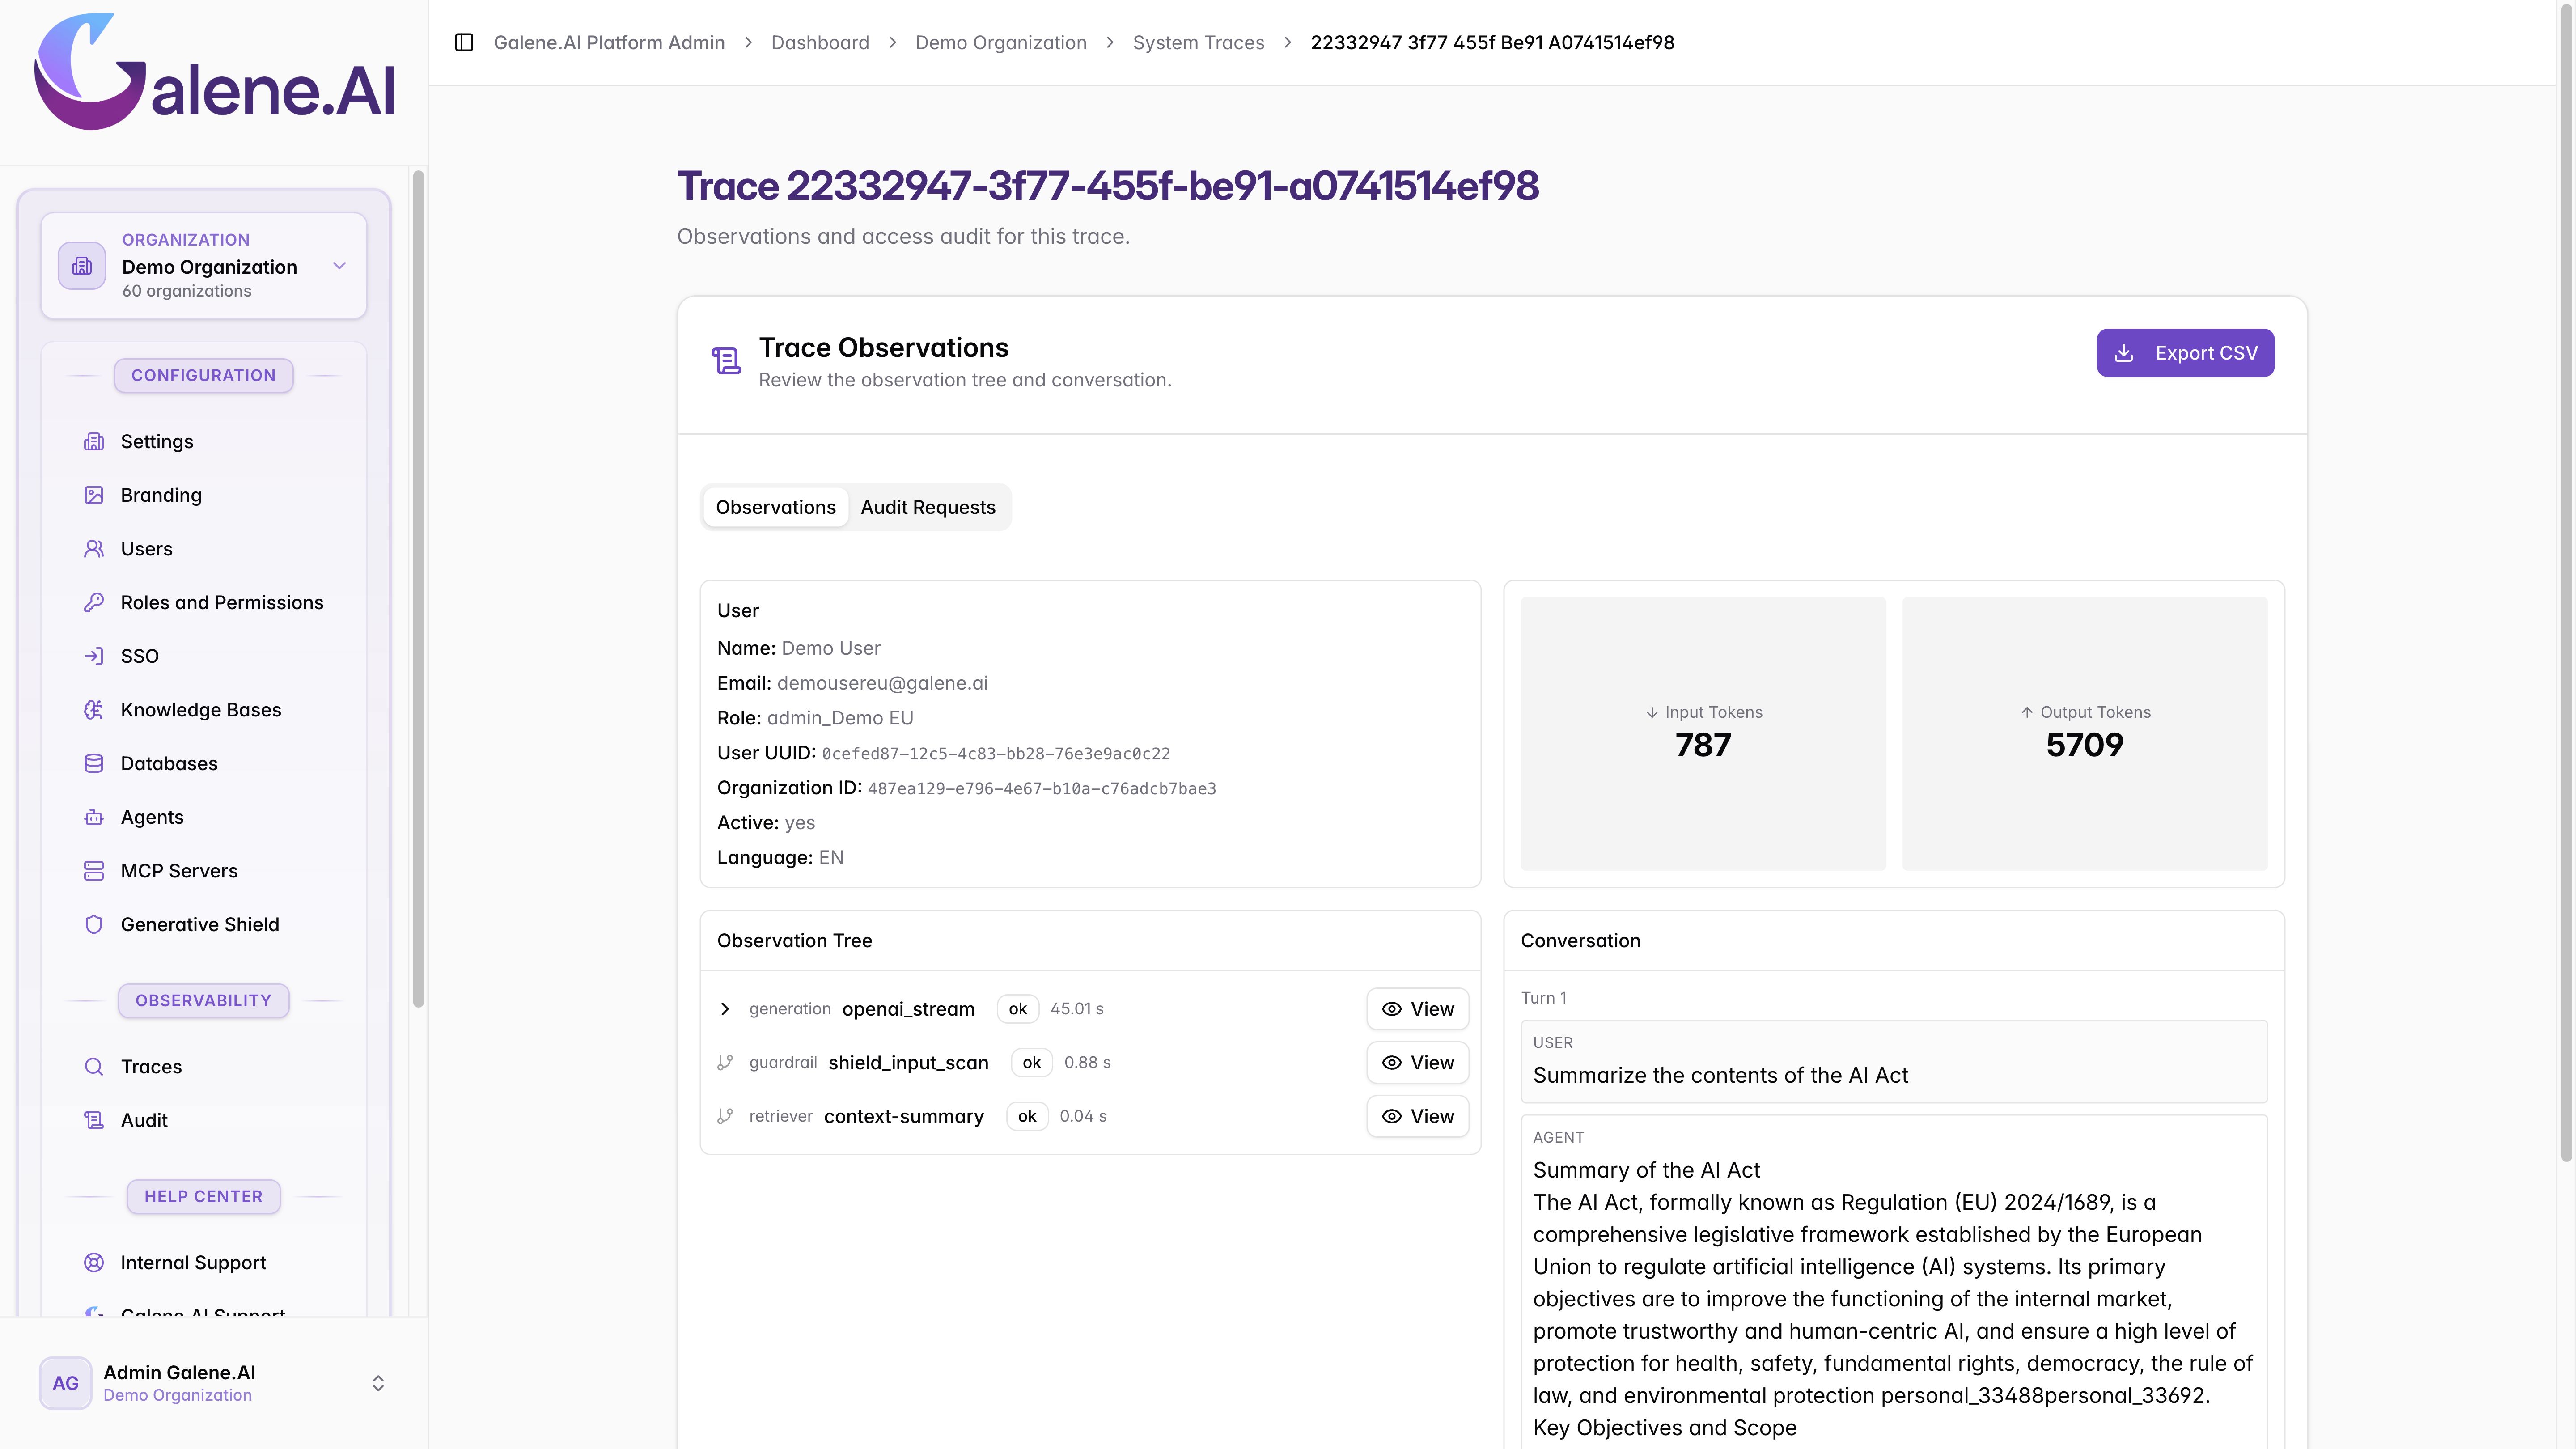Go to Dashboard breadcrumb
2576x1449 pixels.
tap(820, 42)
